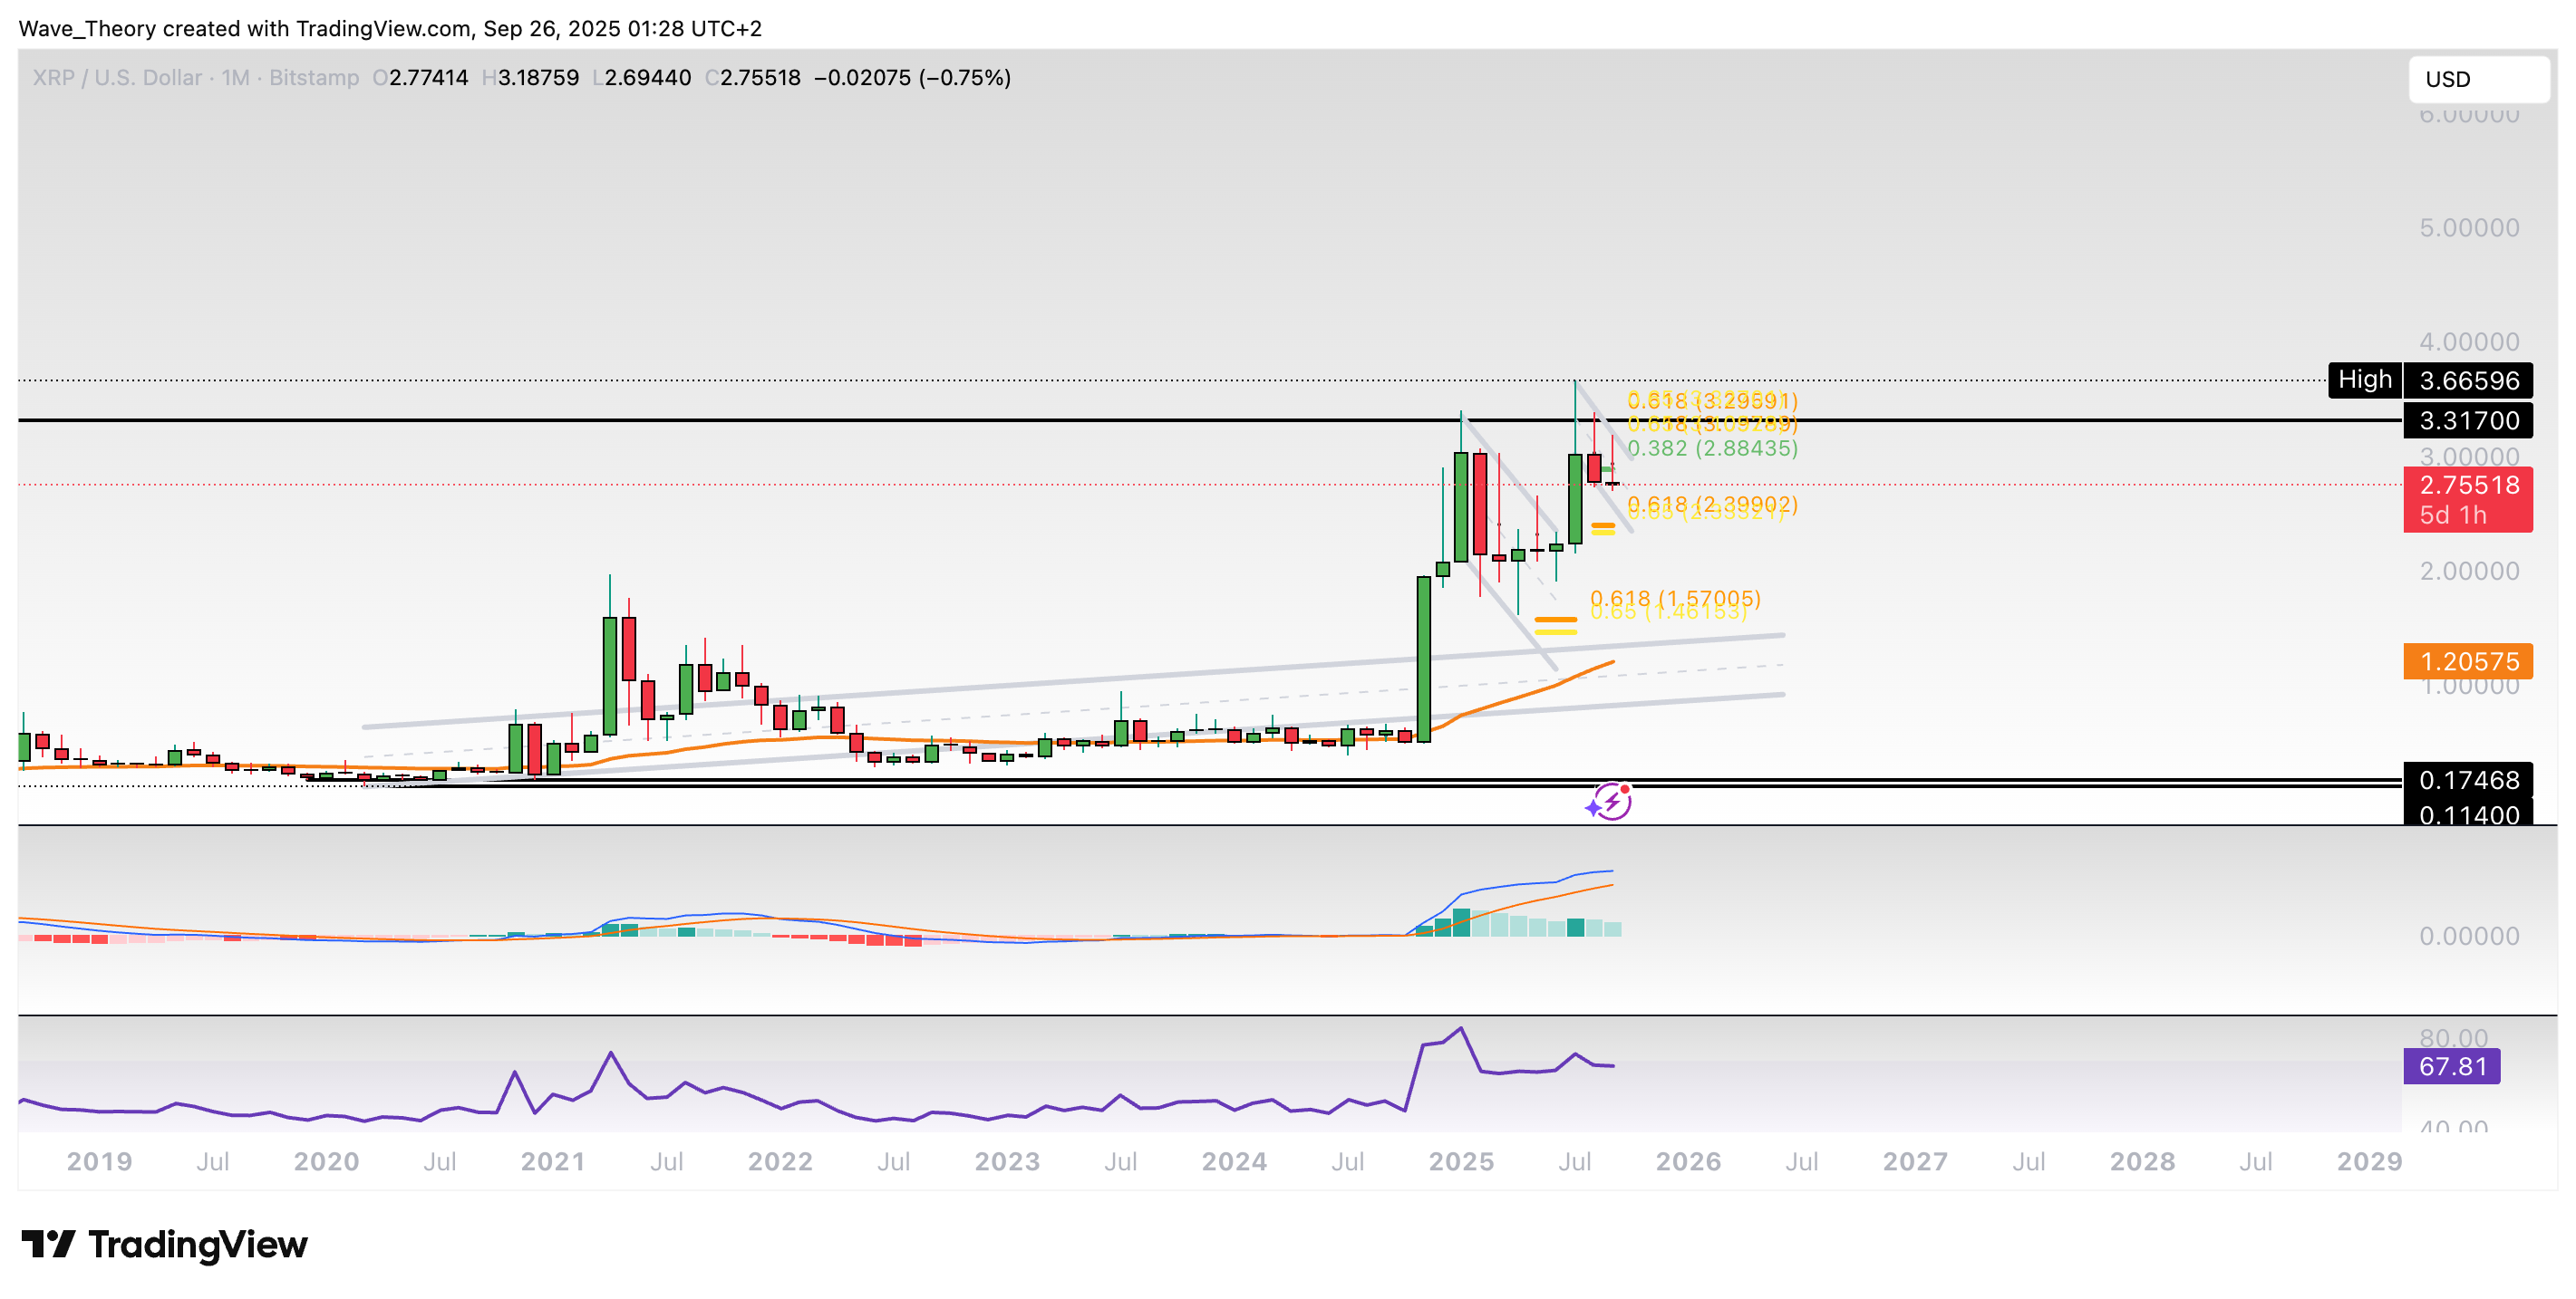Click the High 3.66596 price label
The image size is (2576, 1299).
[2469, 380]
